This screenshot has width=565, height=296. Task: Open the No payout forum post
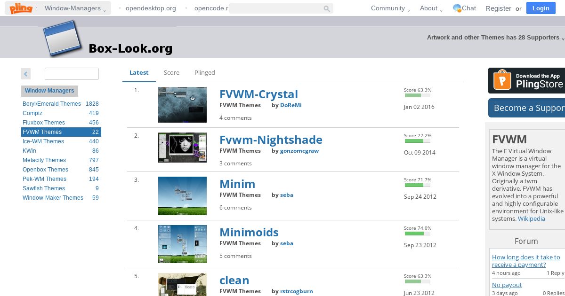pos(507,285)
